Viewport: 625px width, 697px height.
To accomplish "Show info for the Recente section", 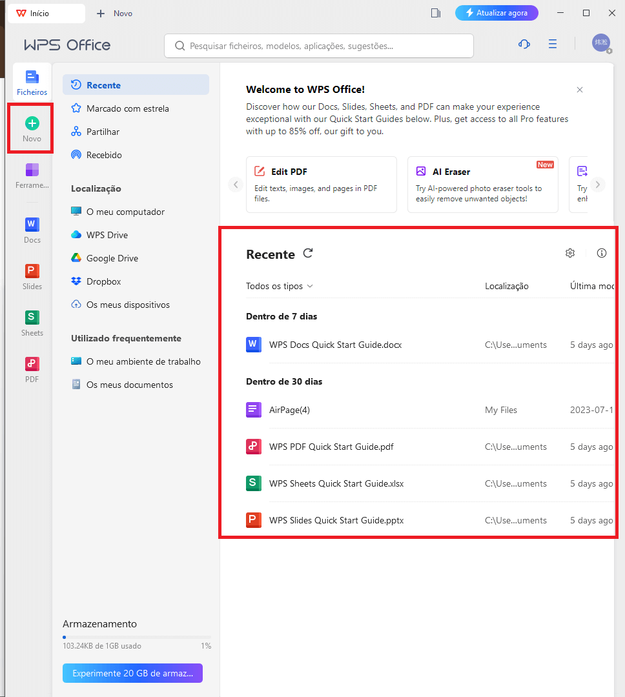I will [x=601, y=253].
